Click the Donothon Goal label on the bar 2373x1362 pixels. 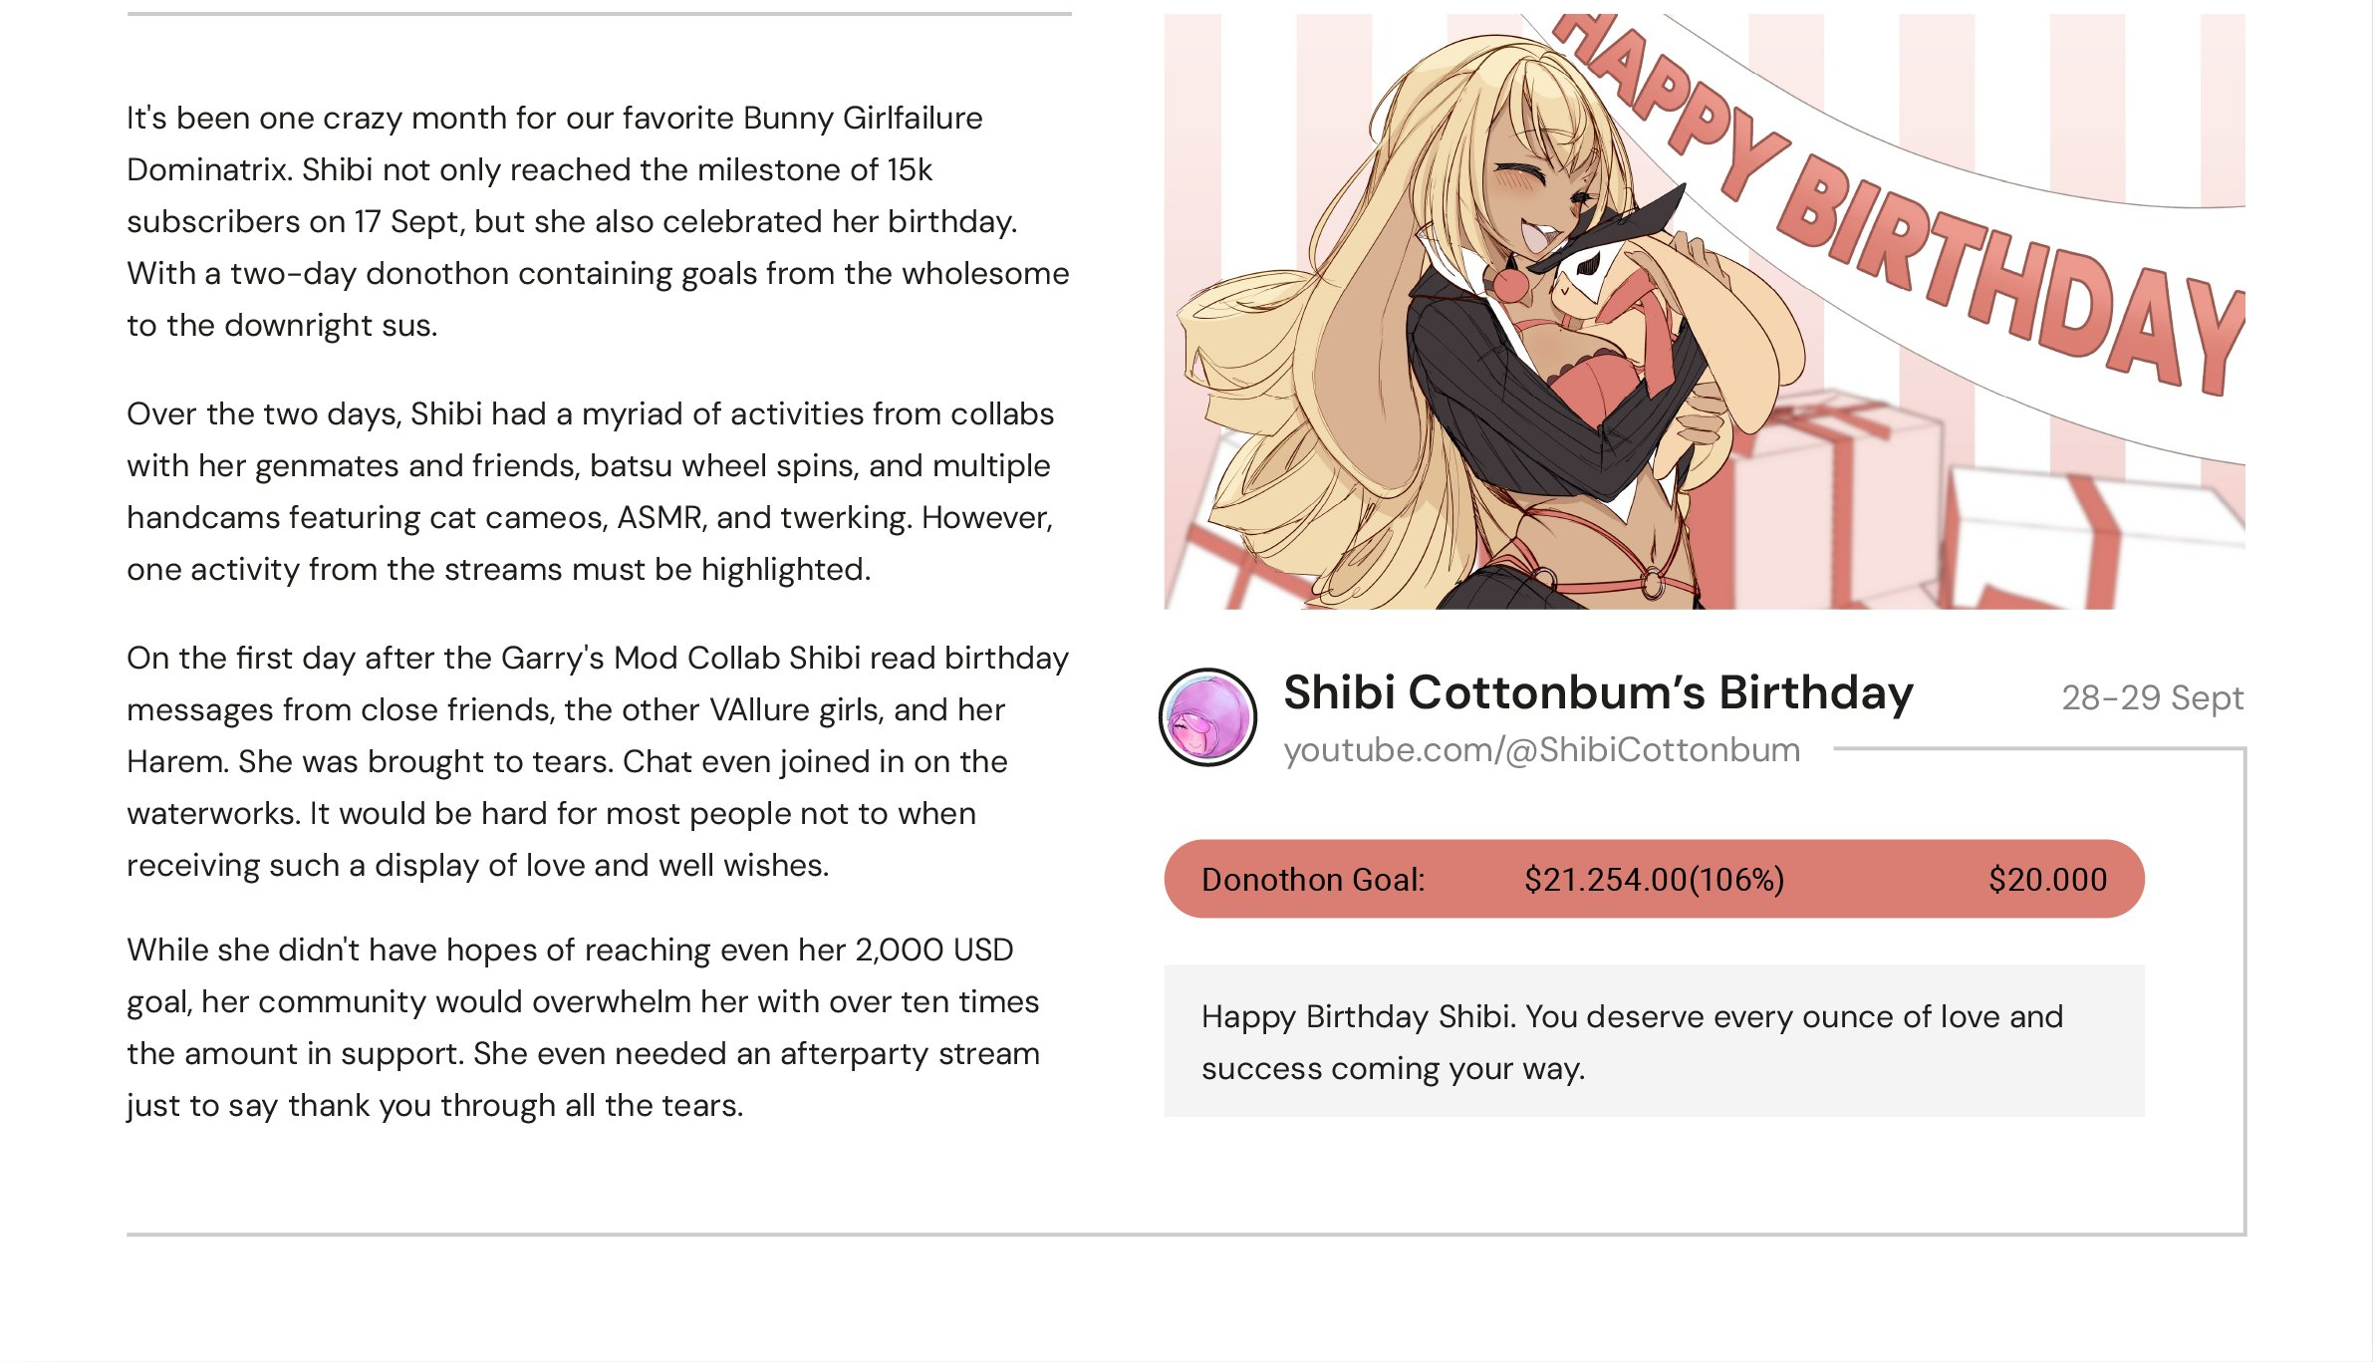pyautogui.click(x=1313, y=880)
